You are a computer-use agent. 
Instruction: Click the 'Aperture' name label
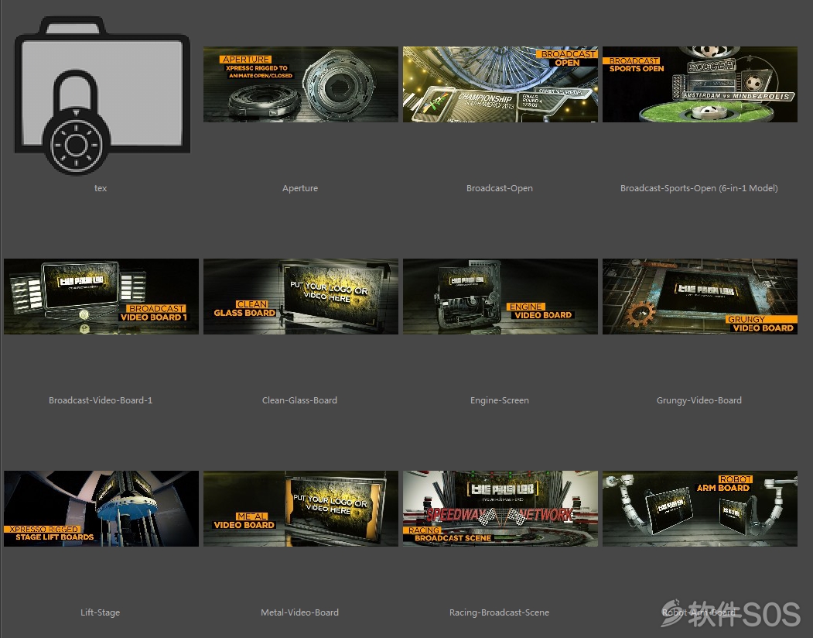tap(300, 188)
